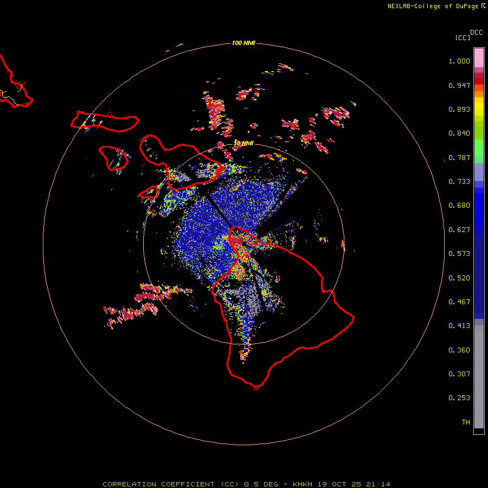Click the 50 NMI range ring label

[x=243, y=144]
